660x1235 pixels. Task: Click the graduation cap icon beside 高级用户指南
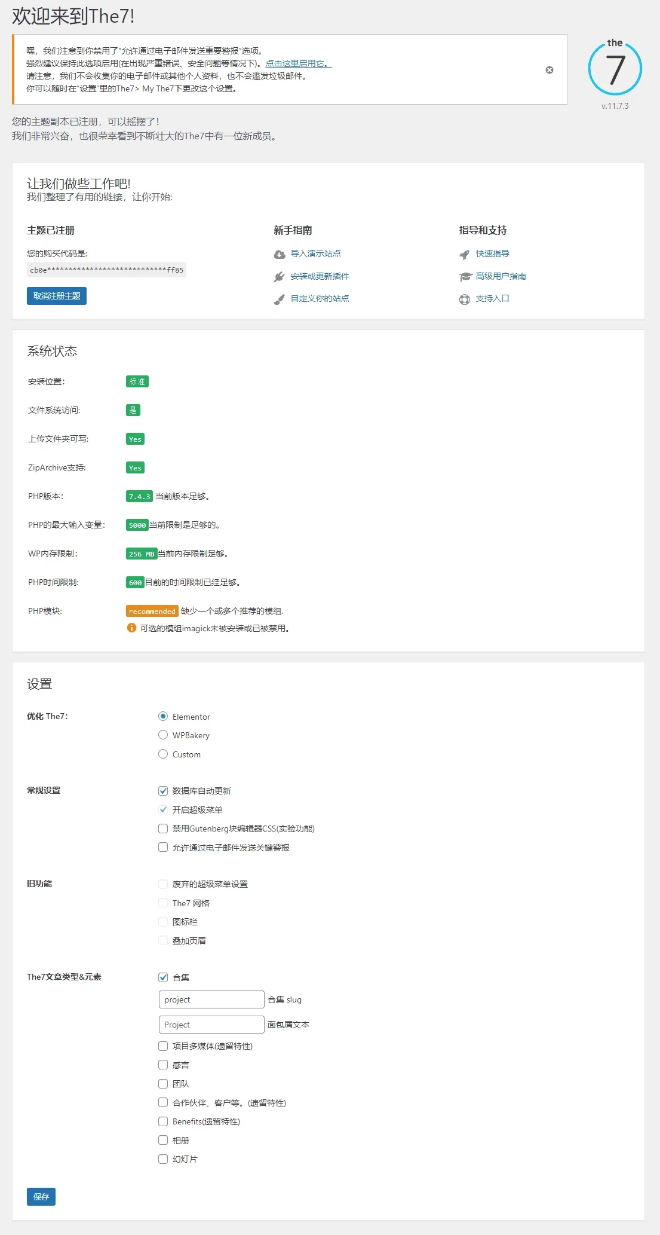(x=465, y=277)
